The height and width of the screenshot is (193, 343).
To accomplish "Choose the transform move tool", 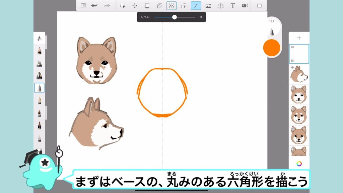I will coord(135,5).
